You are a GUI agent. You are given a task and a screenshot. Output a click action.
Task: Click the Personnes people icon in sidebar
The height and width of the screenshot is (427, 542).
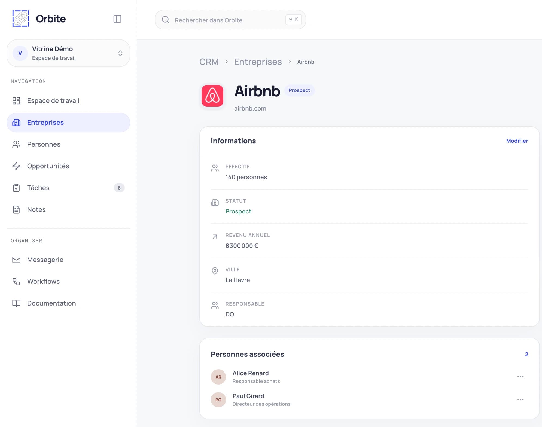click(x=16, y=144)
